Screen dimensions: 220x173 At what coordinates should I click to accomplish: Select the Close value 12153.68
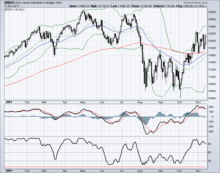point(146,6)
